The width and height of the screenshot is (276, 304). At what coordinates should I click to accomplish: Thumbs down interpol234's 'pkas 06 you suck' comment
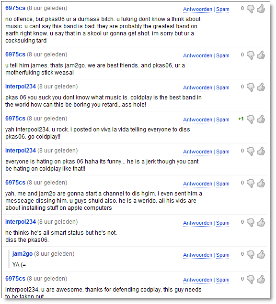coord(251,87)
